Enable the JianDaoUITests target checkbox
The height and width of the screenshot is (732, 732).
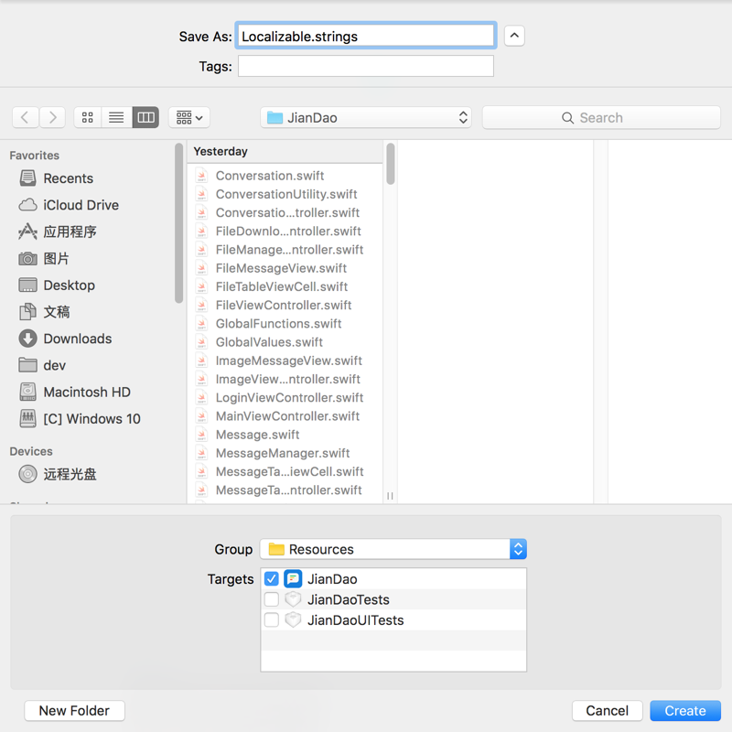click(271, 620)
